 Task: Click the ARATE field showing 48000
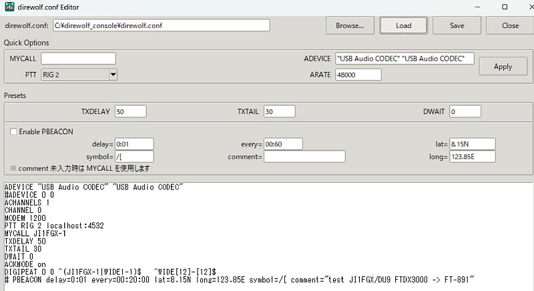click(x=358, y=75)
